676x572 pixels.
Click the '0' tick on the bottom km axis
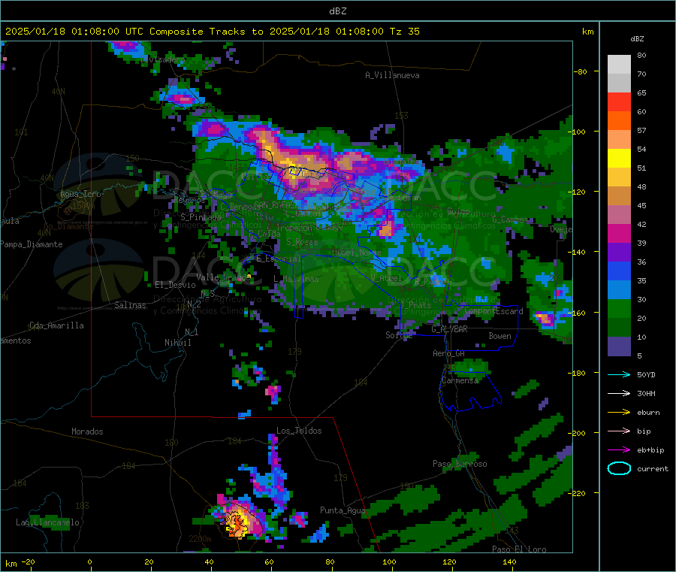89,561
